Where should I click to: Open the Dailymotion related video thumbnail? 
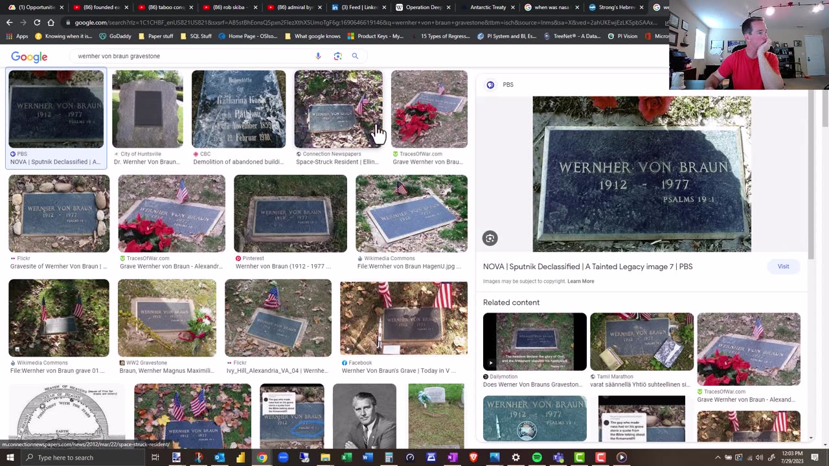[535, 342]
